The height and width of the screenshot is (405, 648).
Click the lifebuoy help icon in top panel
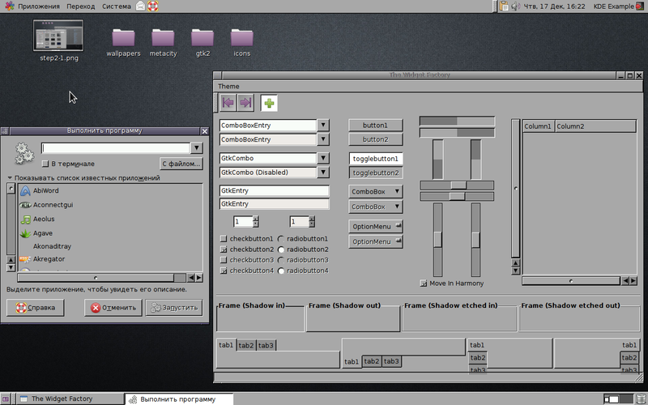point(153,6)
